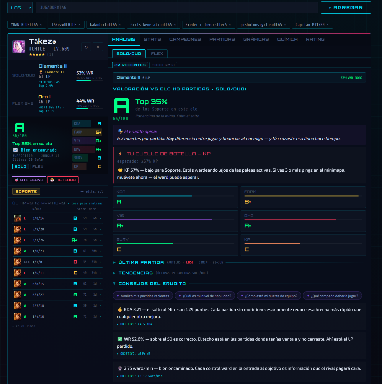Collapse the CONSEJOS DEL ERUDITO section
The height and width of the screenshot is (384, 382).
152,284
